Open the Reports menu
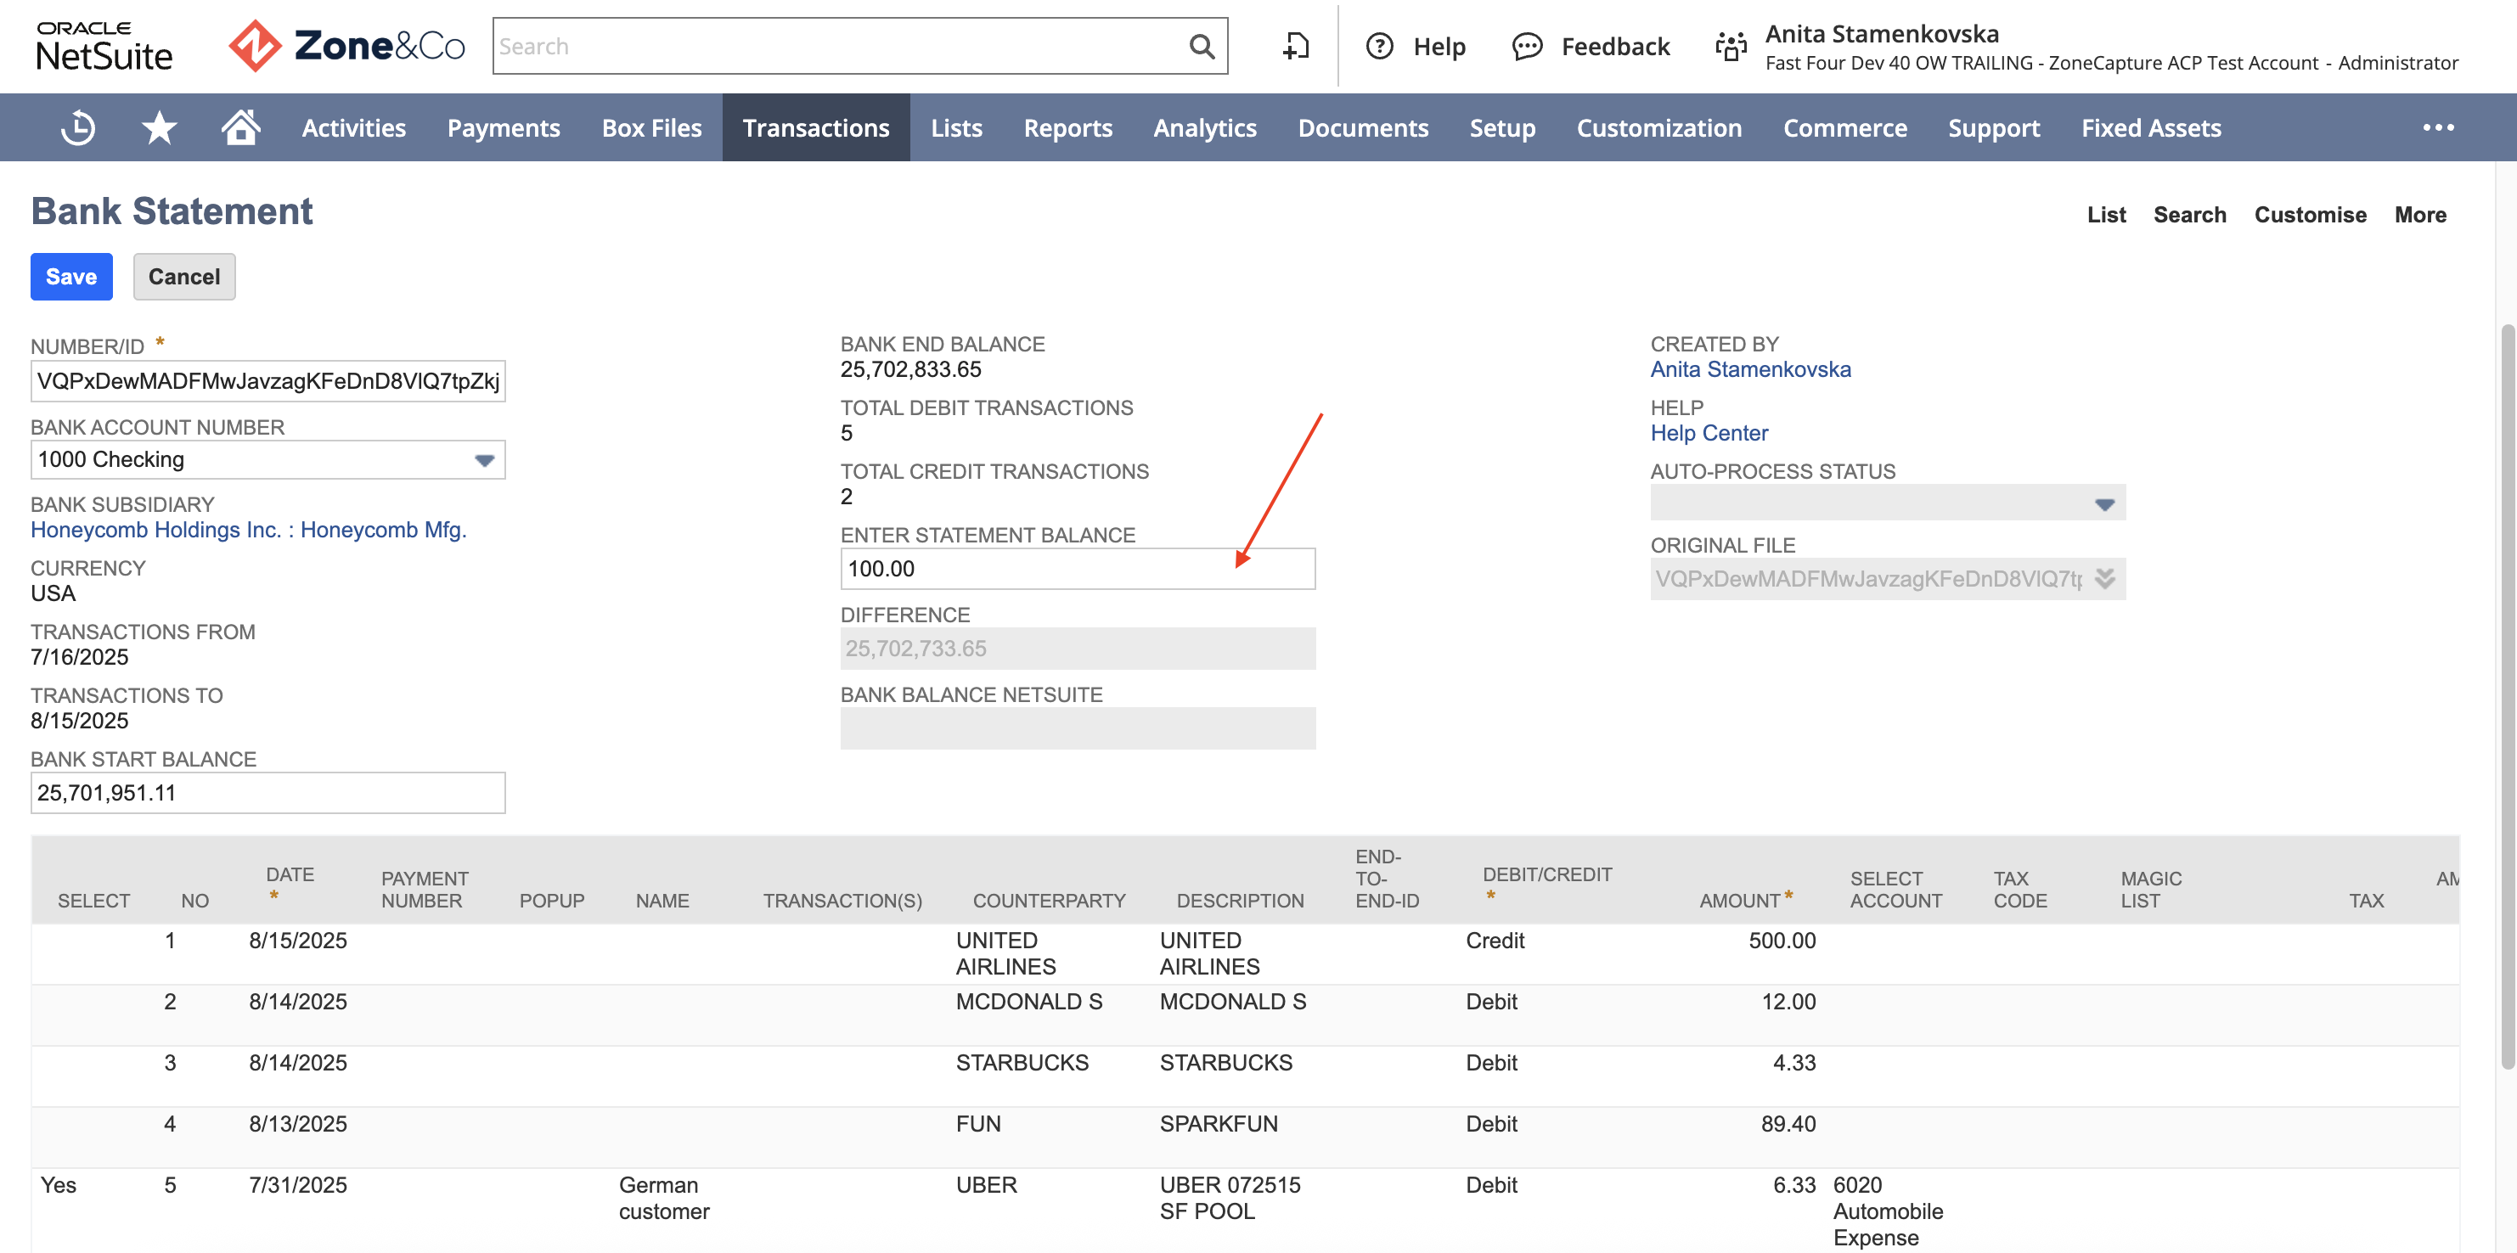The width and height of the screenshot is (2517, 1253). (1067, 128)
